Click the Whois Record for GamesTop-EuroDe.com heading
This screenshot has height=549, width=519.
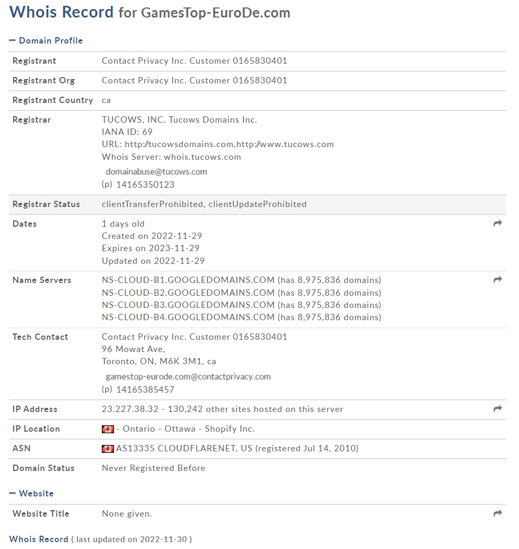click(x=149, y=12)
